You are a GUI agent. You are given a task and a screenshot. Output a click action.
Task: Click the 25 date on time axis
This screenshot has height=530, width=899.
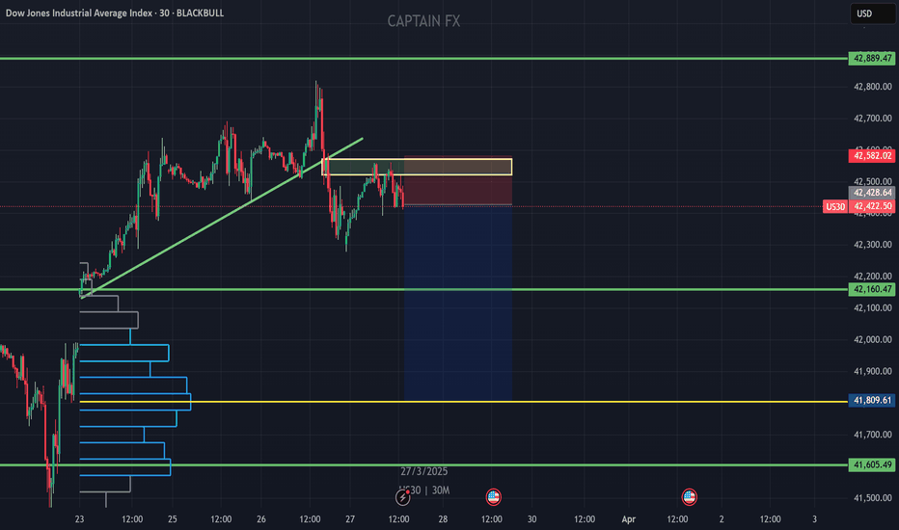point(173,519)
